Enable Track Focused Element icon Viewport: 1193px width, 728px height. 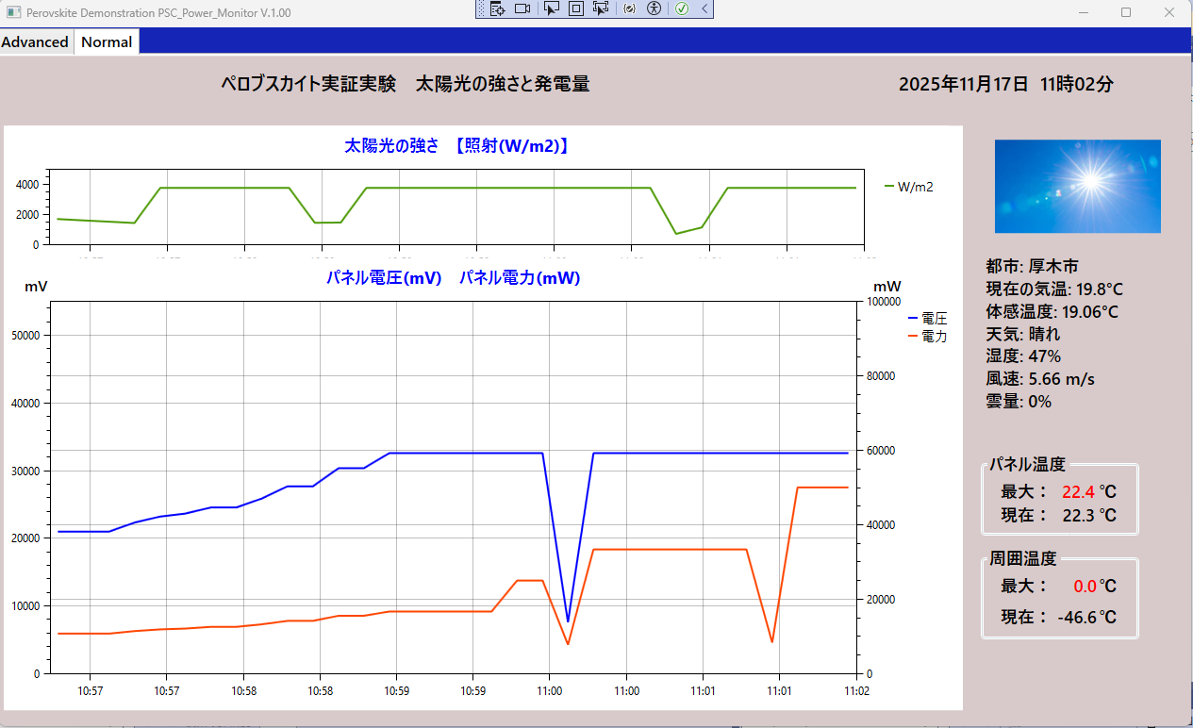(x=600, y=8)
